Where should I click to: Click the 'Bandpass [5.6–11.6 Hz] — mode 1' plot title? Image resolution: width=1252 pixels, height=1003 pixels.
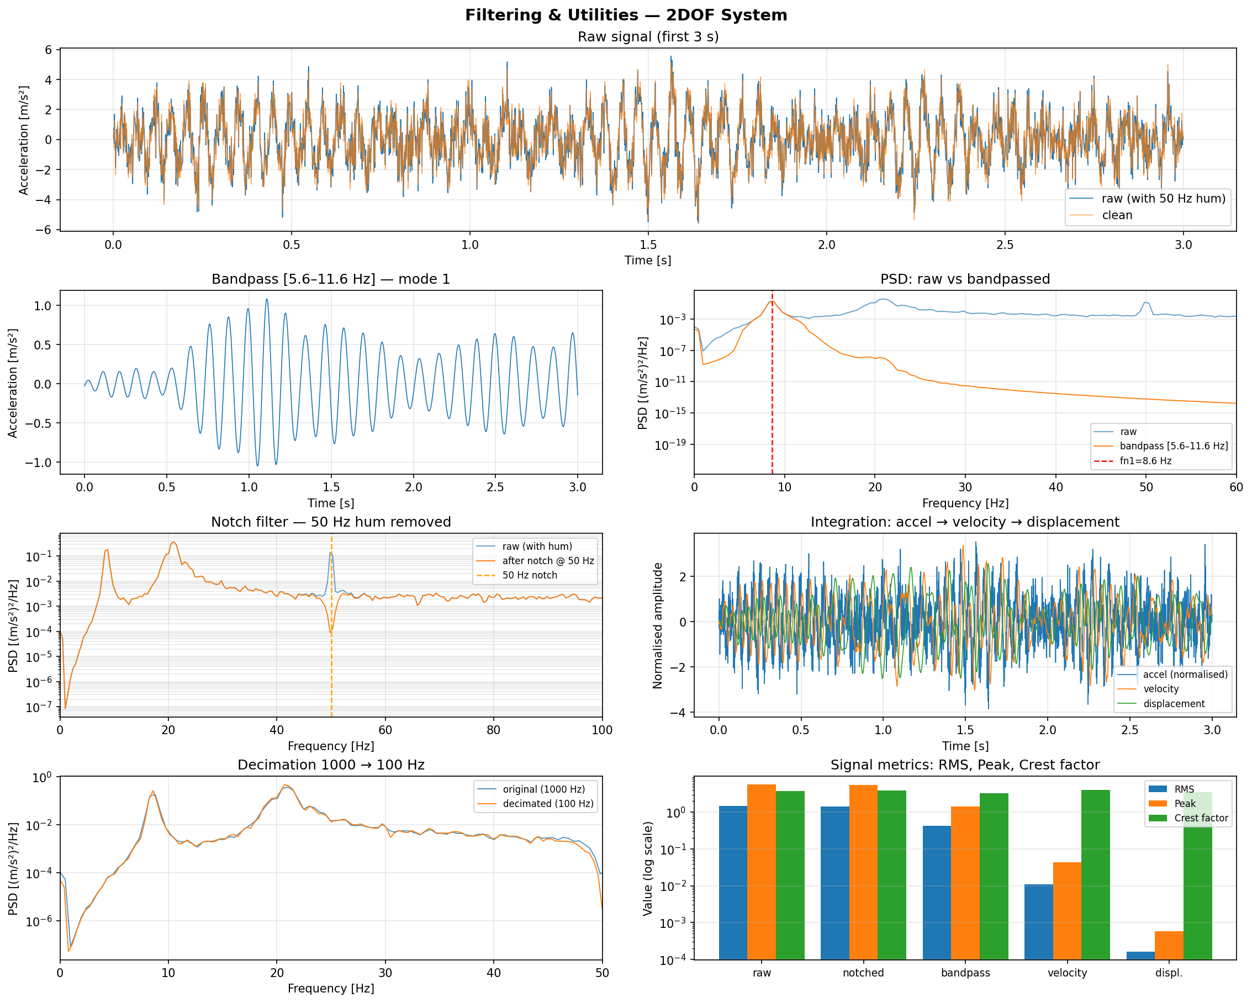(330, 279)
